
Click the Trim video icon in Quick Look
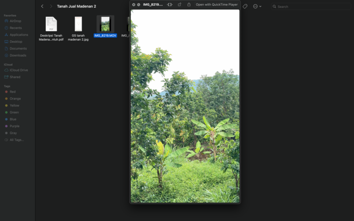point(170,5)
